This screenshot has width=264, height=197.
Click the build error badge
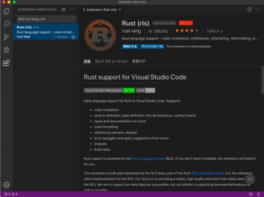coord(146,91)
